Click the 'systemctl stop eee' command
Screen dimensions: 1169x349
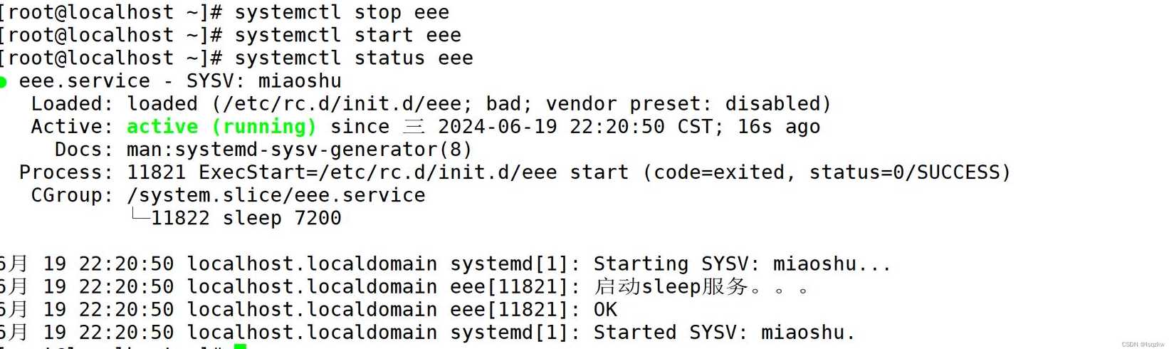pyautogui.click(x=342, y=13)
